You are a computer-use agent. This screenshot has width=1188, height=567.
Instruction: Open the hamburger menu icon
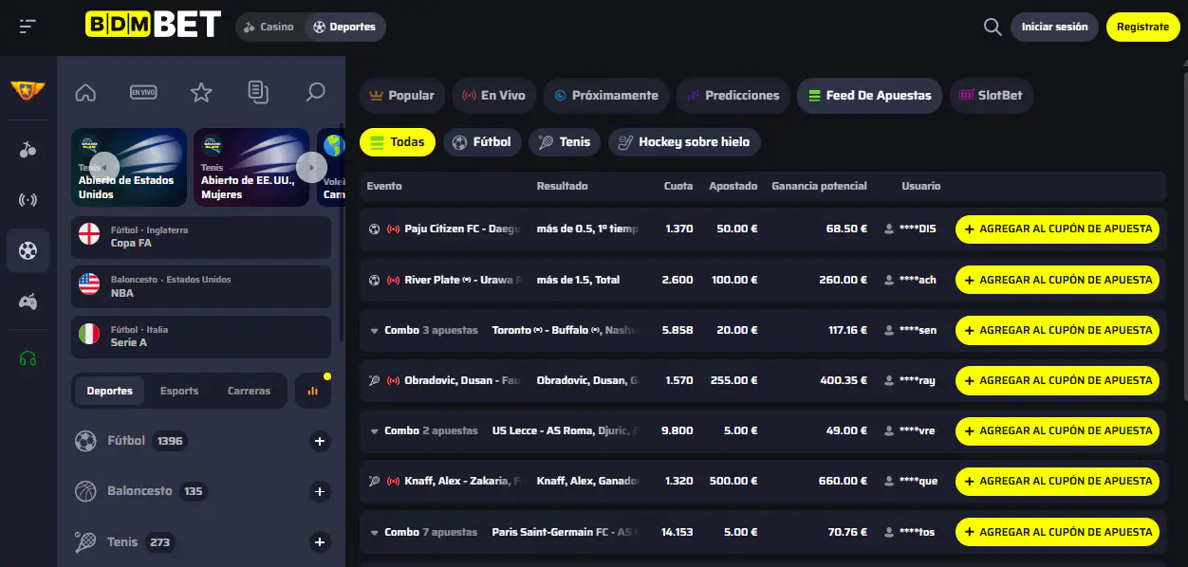coord(28,27)
